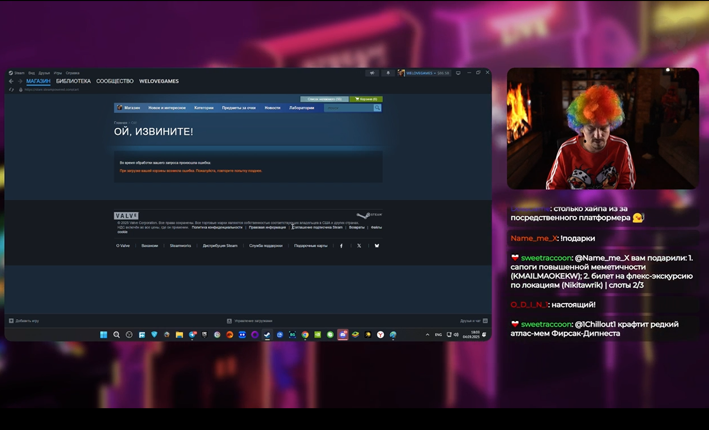Open Соглашение подписчика Steam link

(x=317, y=227)
